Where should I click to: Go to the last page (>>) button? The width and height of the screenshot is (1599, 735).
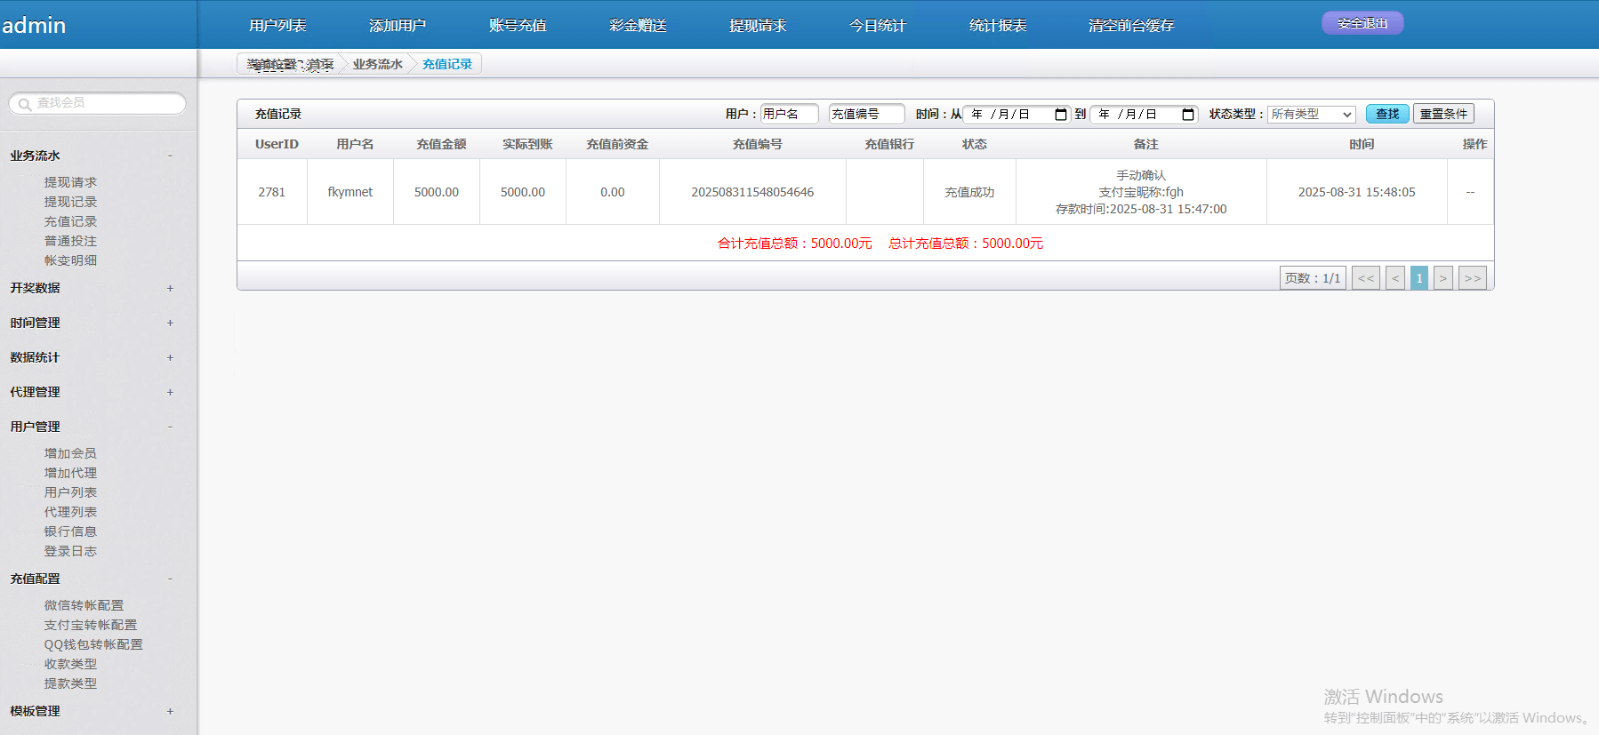coord(1472,278)
